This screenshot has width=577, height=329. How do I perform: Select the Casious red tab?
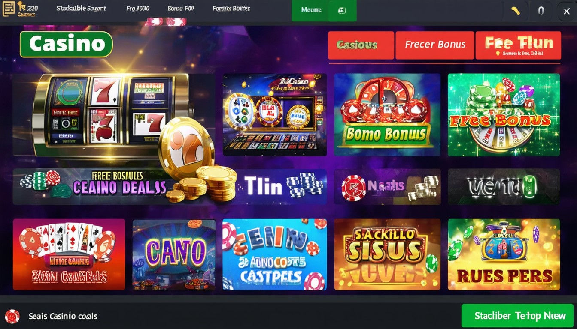click(x=361, y=45)
